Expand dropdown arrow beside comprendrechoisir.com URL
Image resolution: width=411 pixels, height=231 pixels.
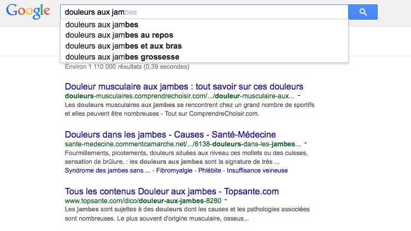[x=299, y=96]
